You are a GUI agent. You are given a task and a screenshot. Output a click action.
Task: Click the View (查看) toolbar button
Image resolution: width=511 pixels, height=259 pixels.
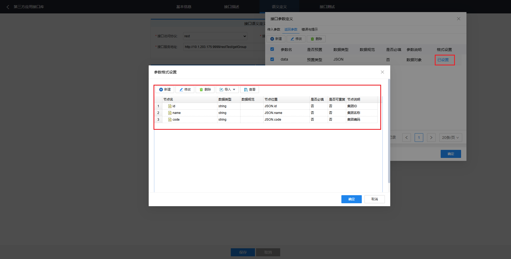pyautogui.click(x=250, y=90)
